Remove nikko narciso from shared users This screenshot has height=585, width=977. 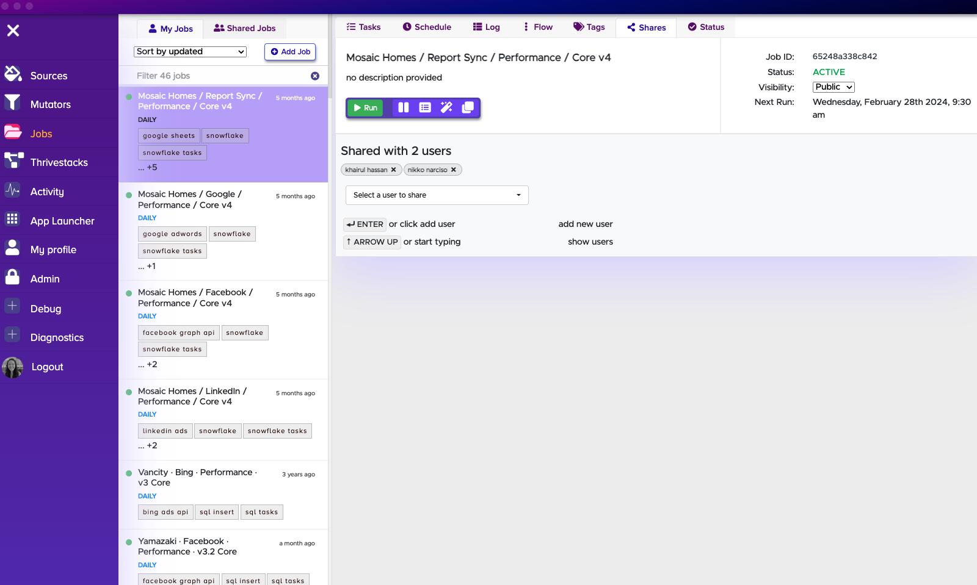click(454, 170)
